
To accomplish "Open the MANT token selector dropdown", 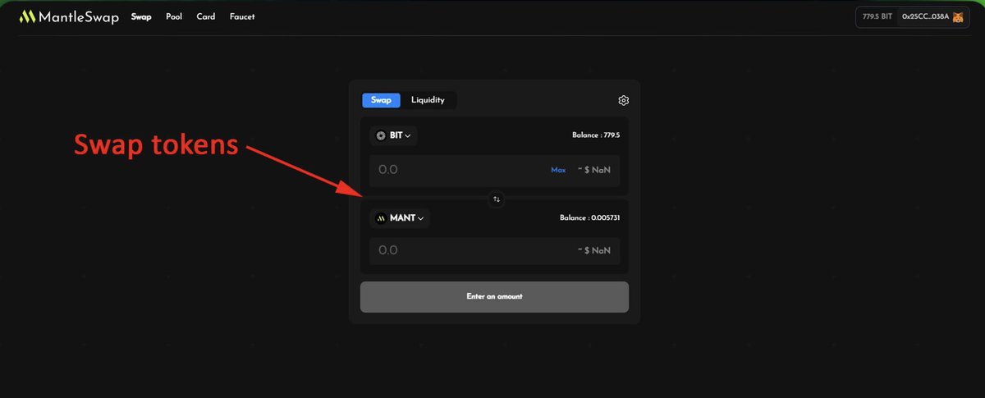I will pos(400,218).
